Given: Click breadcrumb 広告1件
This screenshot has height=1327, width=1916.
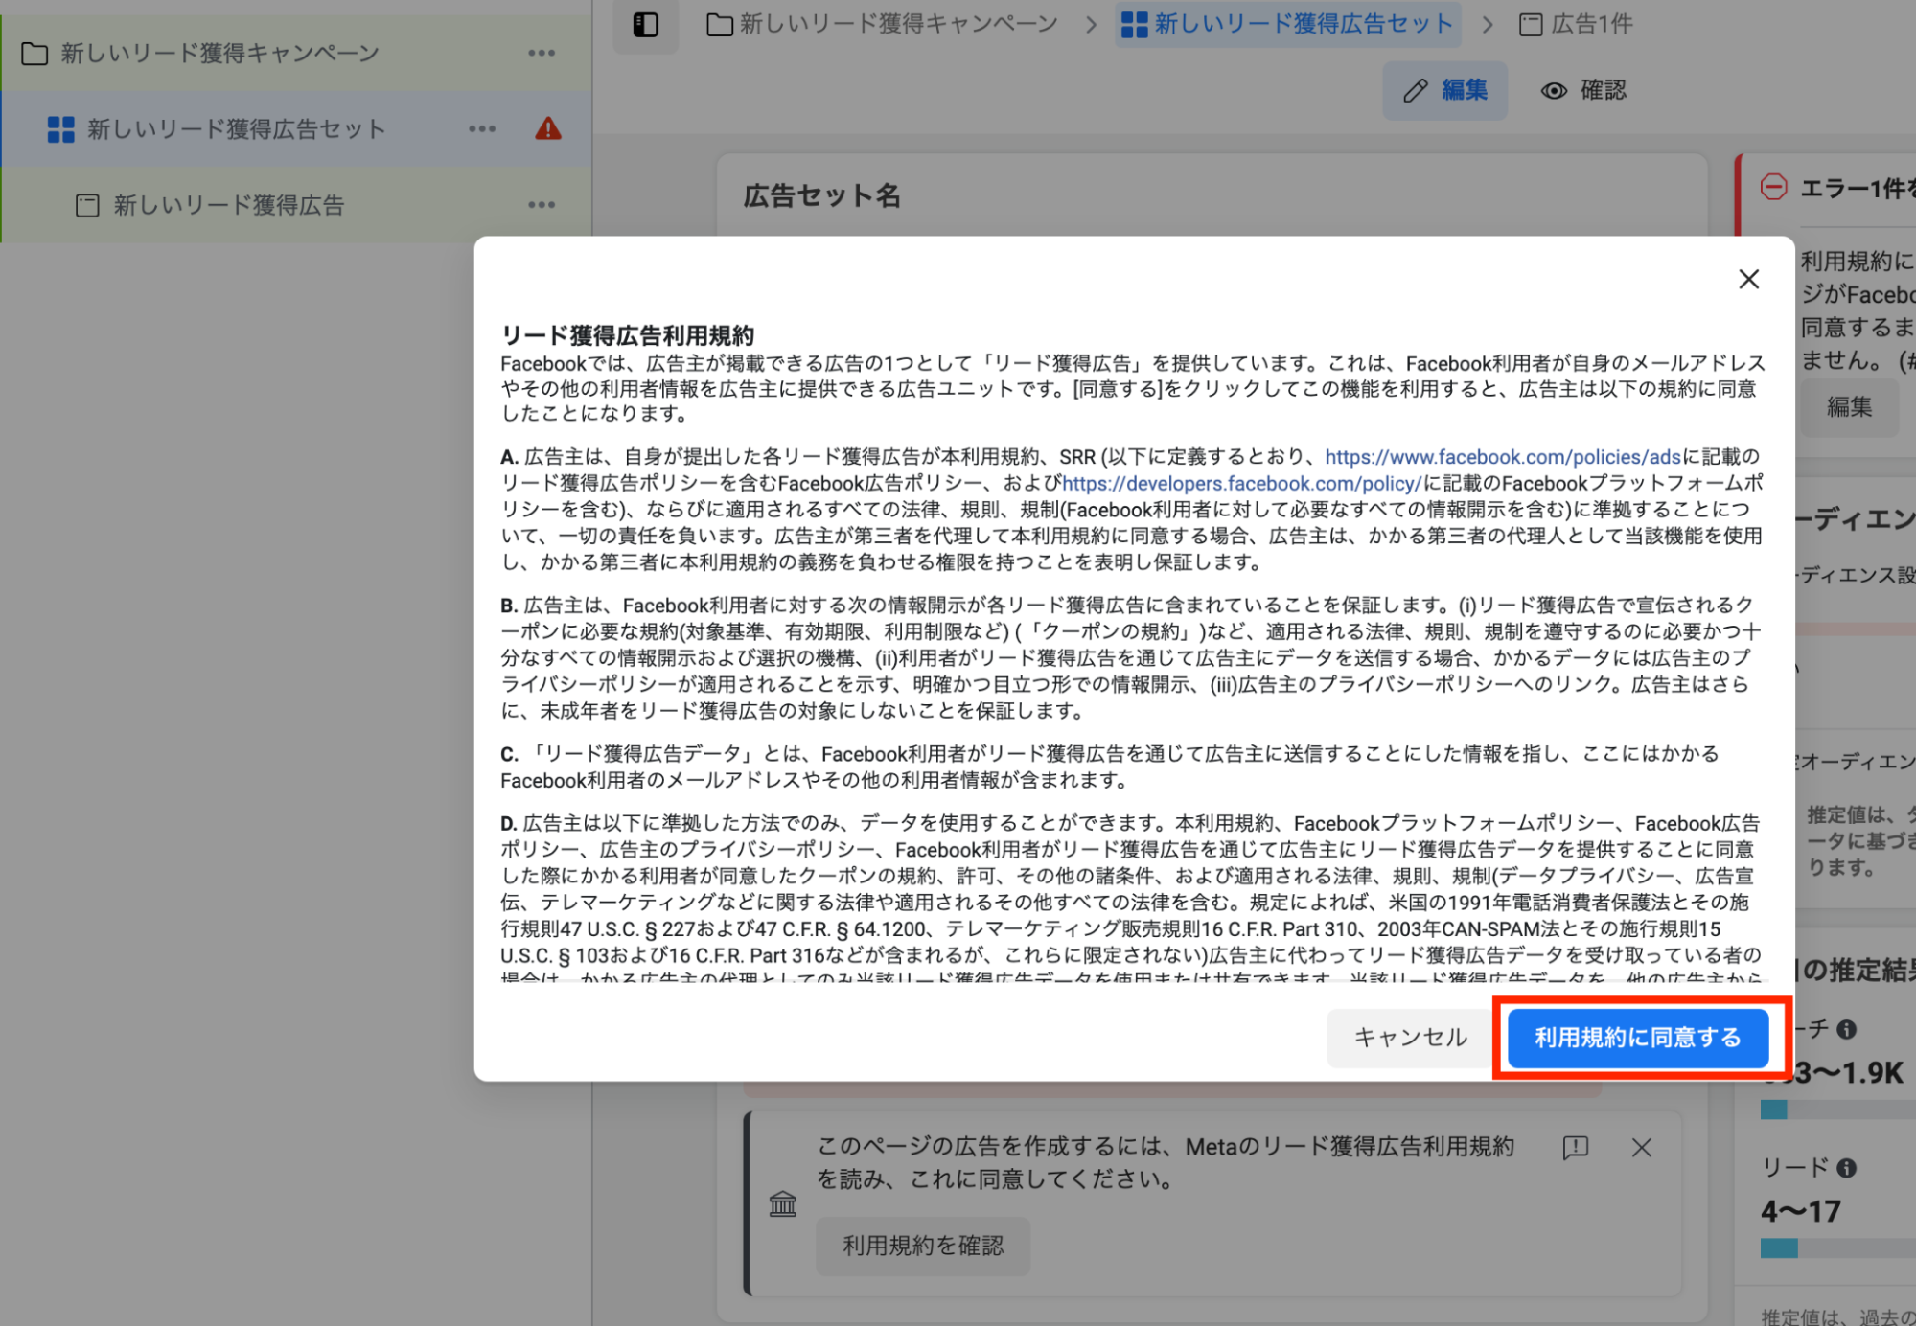Looking at the screenshot, I should (1576, 24).
